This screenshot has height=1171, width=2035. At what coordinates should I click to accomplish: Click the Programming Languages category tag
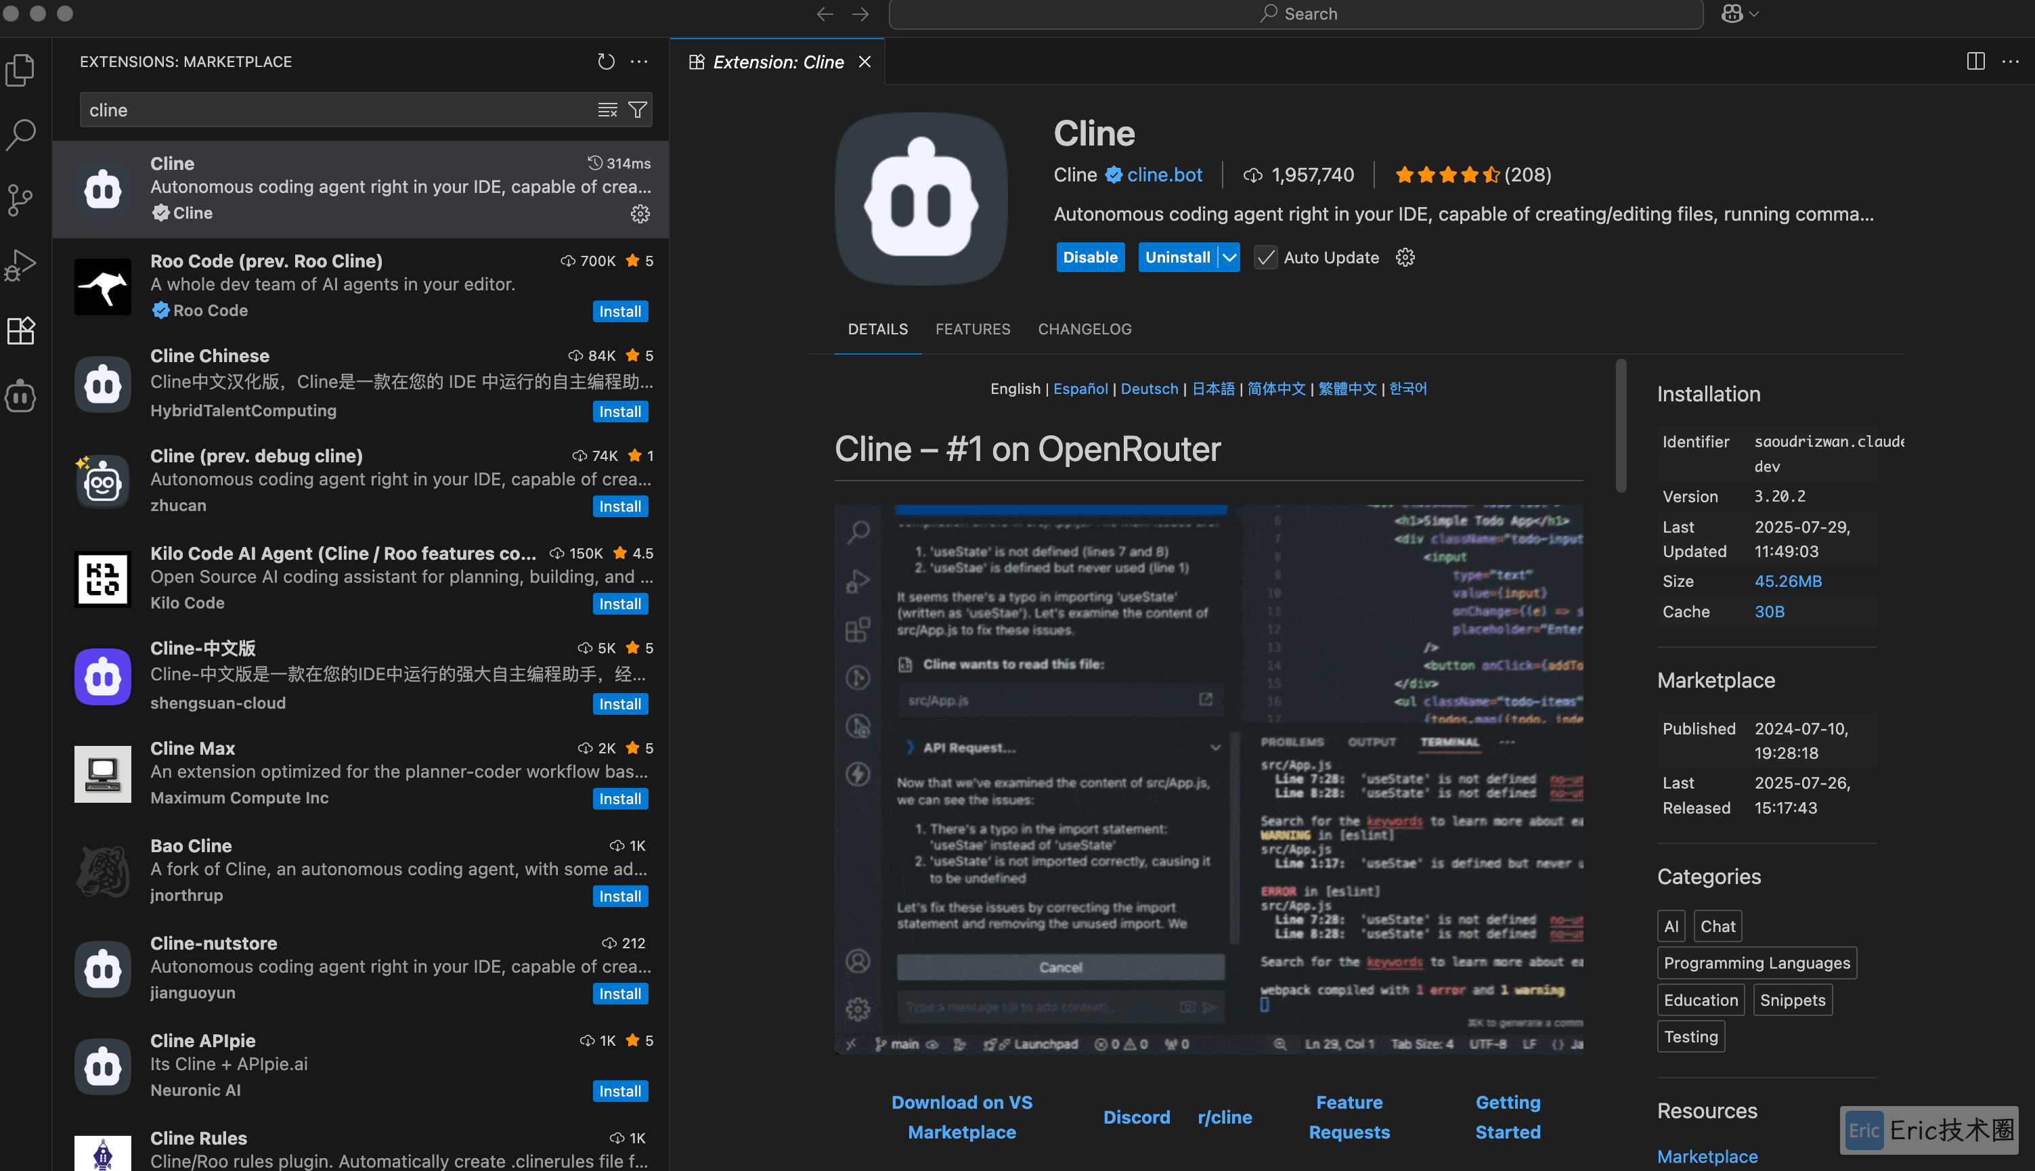[1757, 963]
